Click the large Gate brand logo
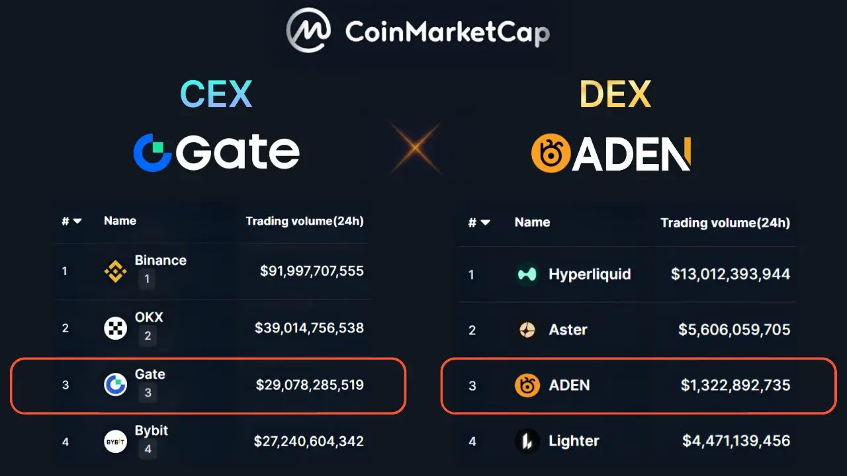Viewport: 847px width, 476px height. click(216, 152)
